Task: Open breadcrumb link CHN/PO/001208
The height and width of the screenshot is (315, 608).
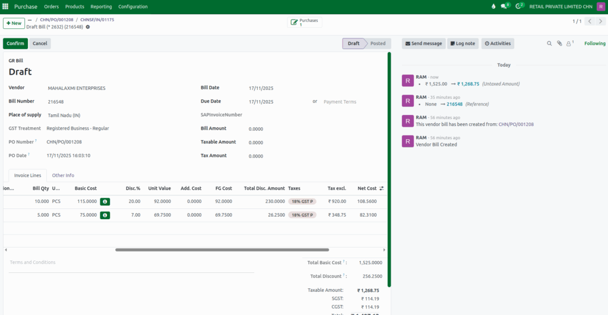Action: click(x=56, y=20)
